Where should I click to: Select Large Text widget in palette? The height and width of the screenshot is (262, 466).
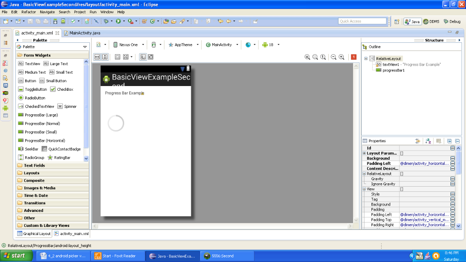click(56, 64)
